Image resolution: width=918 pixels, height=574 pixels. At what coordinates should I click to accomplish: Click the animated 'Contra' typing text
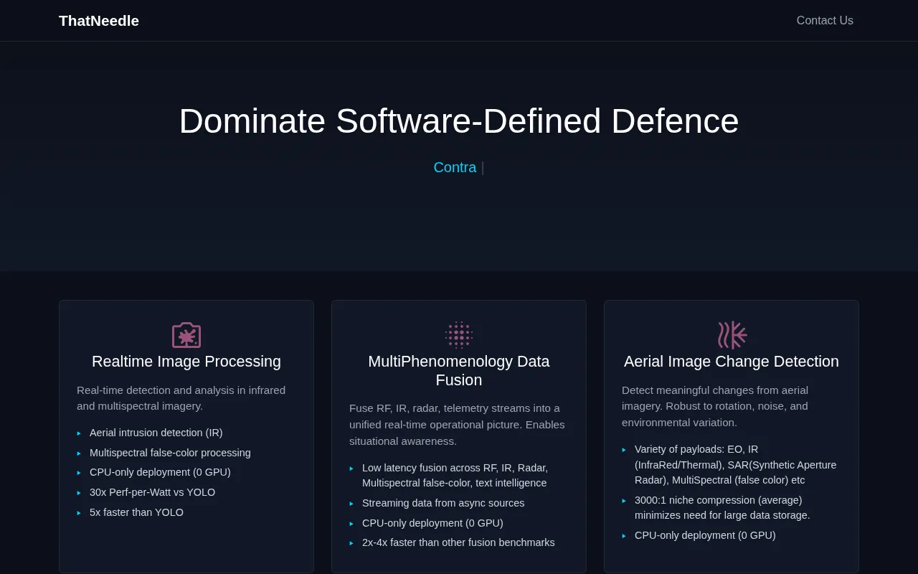coord(455,167)
